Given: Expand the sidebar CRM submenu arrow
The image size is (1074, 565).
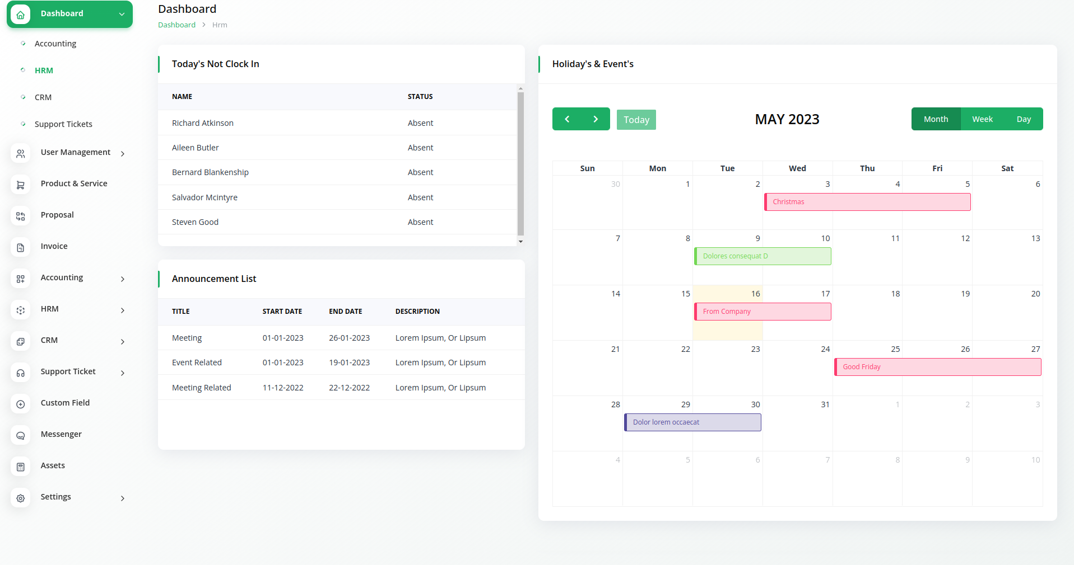Looking at the screenshot, I should tap(122, 341).
